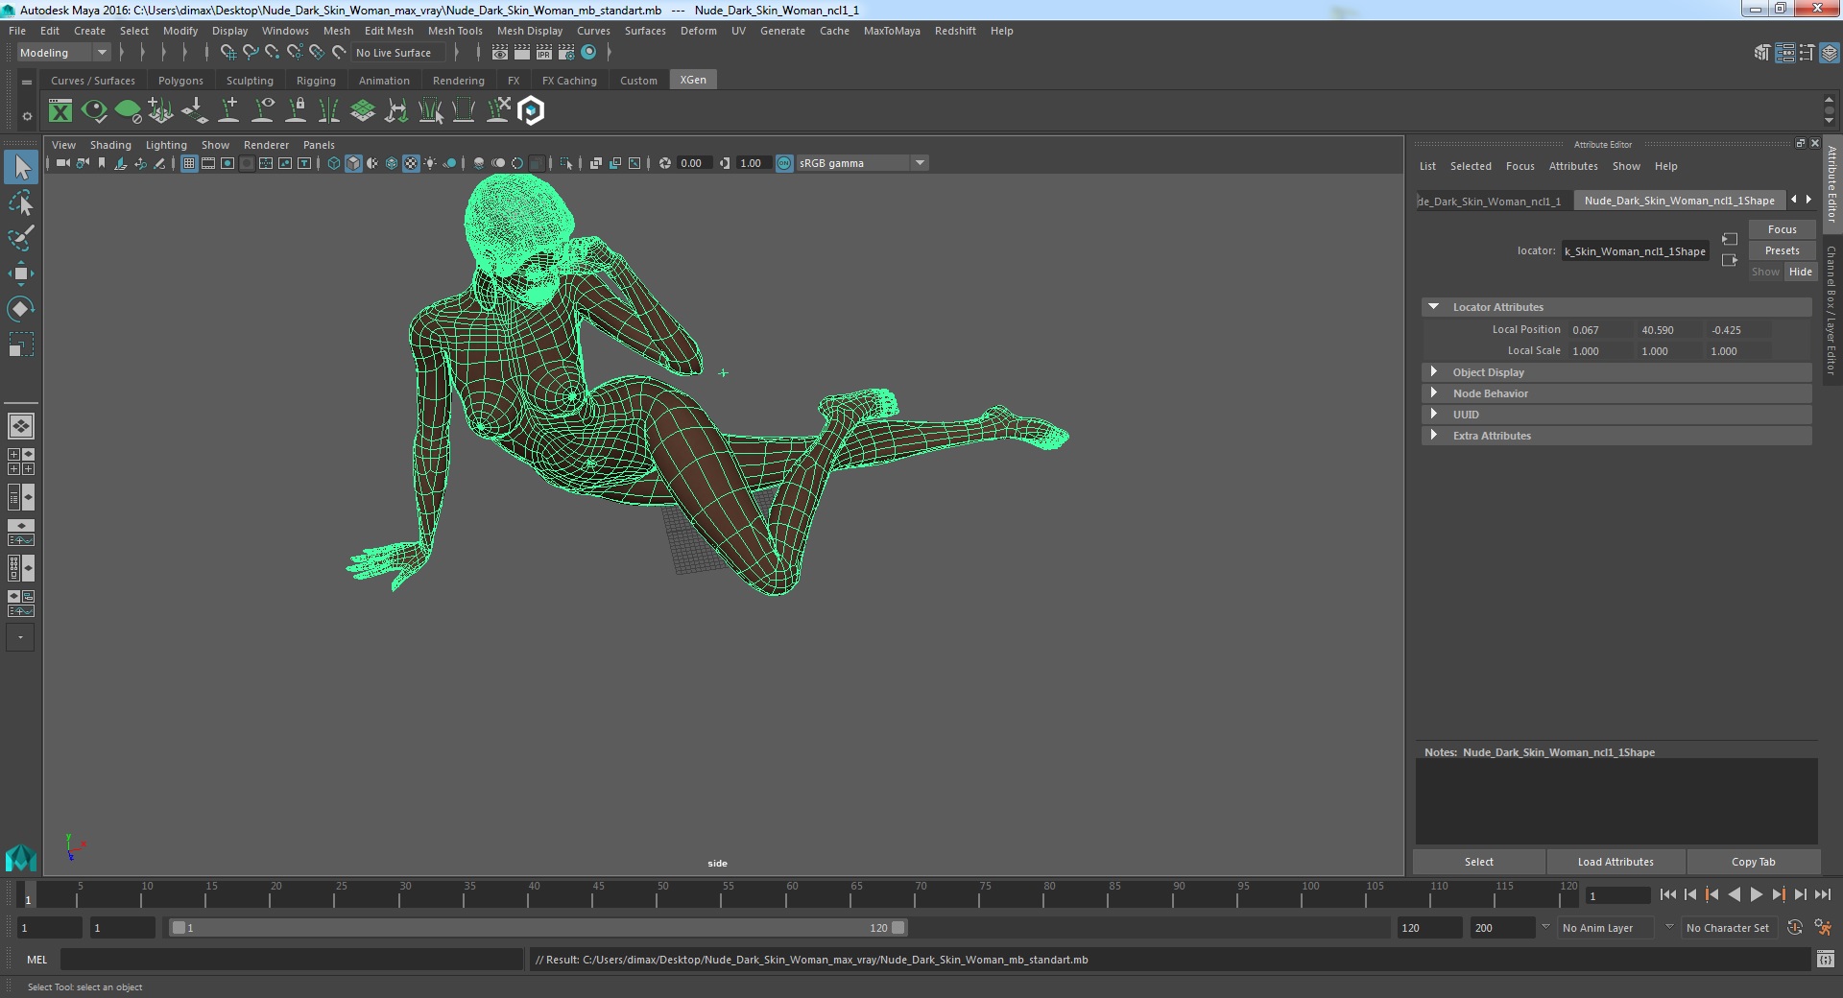Toggle the auto keyframe button
This screenshot has height=998, width=1843.
coord(1794,928)
